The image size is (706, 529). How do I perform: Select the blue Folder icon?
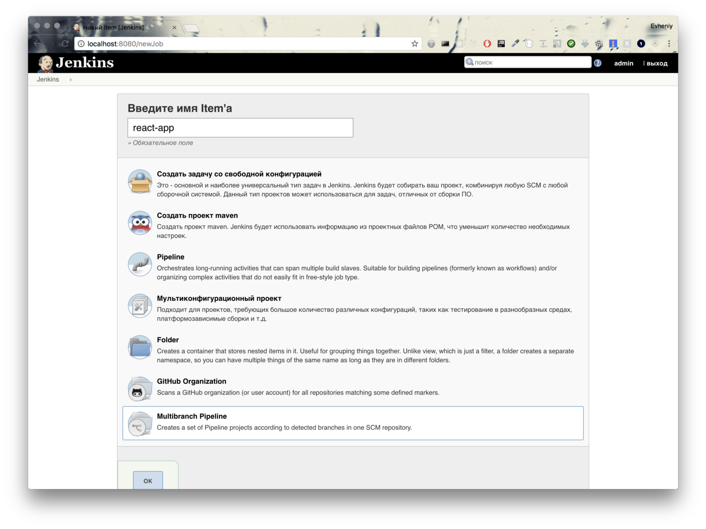coord(140,347)
